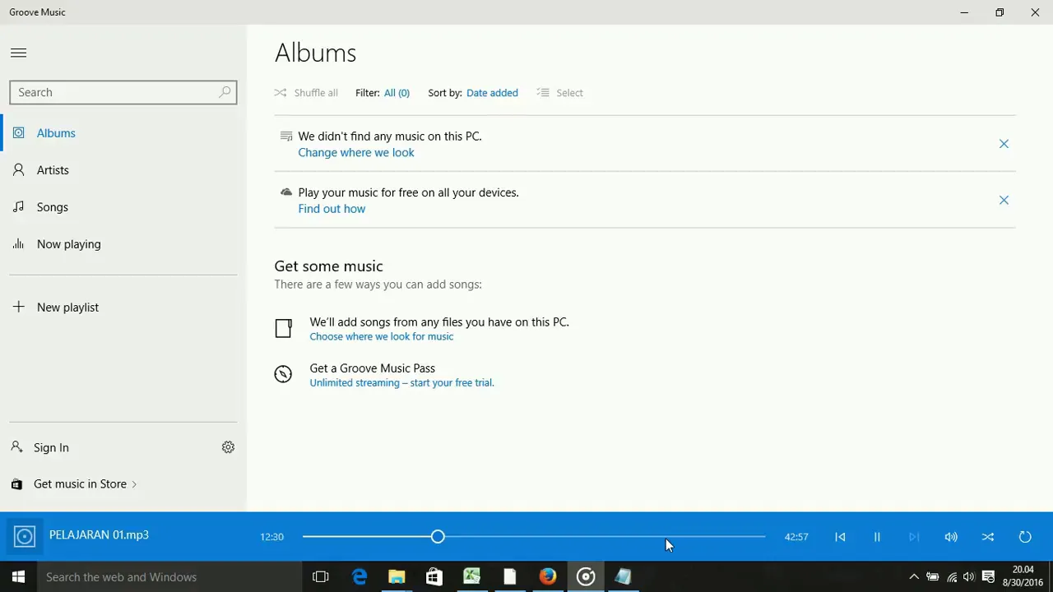Image resolution: width=1053 pixels, height=592 pixels.
Task: Click the PELAJARAN 01.mp3 track title
Action: click(x=99, y=534)
